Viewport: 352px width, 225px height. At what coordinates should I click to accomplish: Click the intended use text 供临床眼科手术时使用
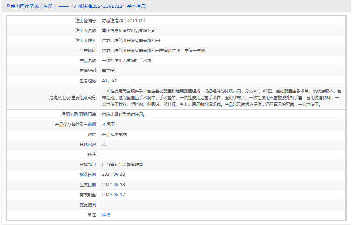[124, 115]
